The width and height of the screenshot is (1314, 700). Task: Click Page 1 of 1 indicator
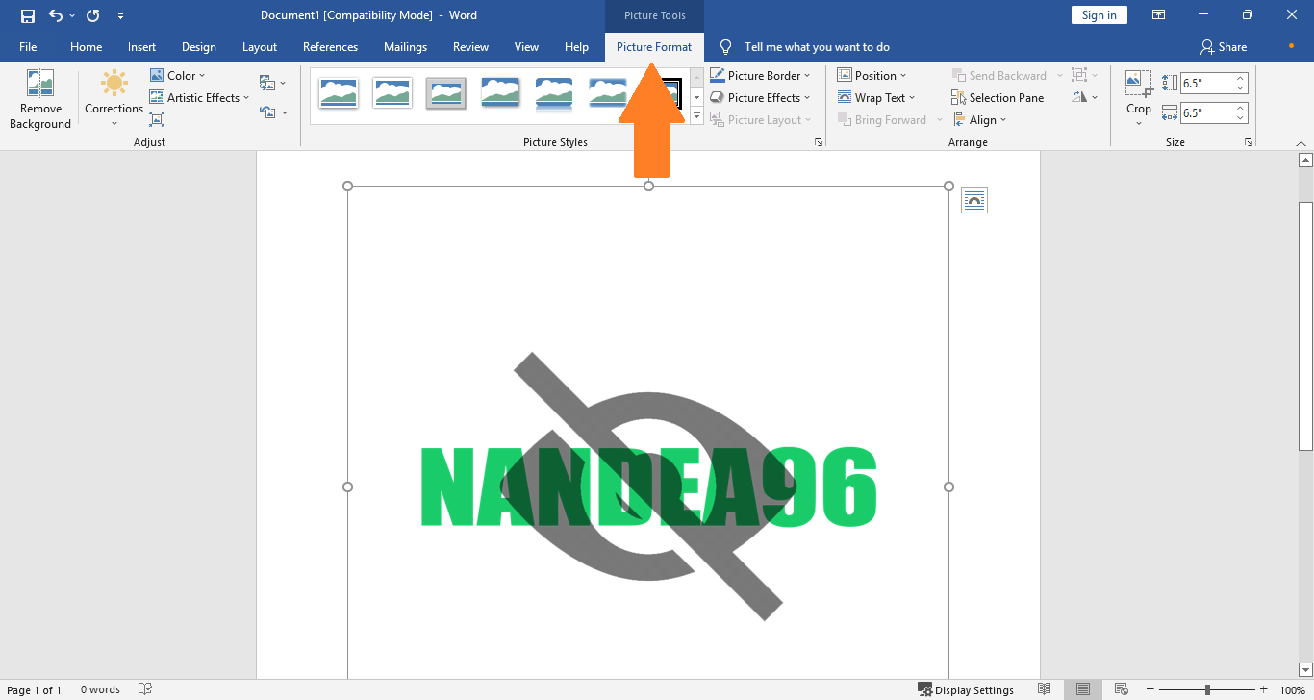click(34, 689)
